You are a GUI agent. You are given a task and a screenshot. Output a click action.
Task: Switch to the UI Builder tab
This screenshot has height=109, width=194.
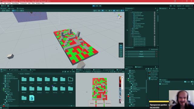point(20,8)
